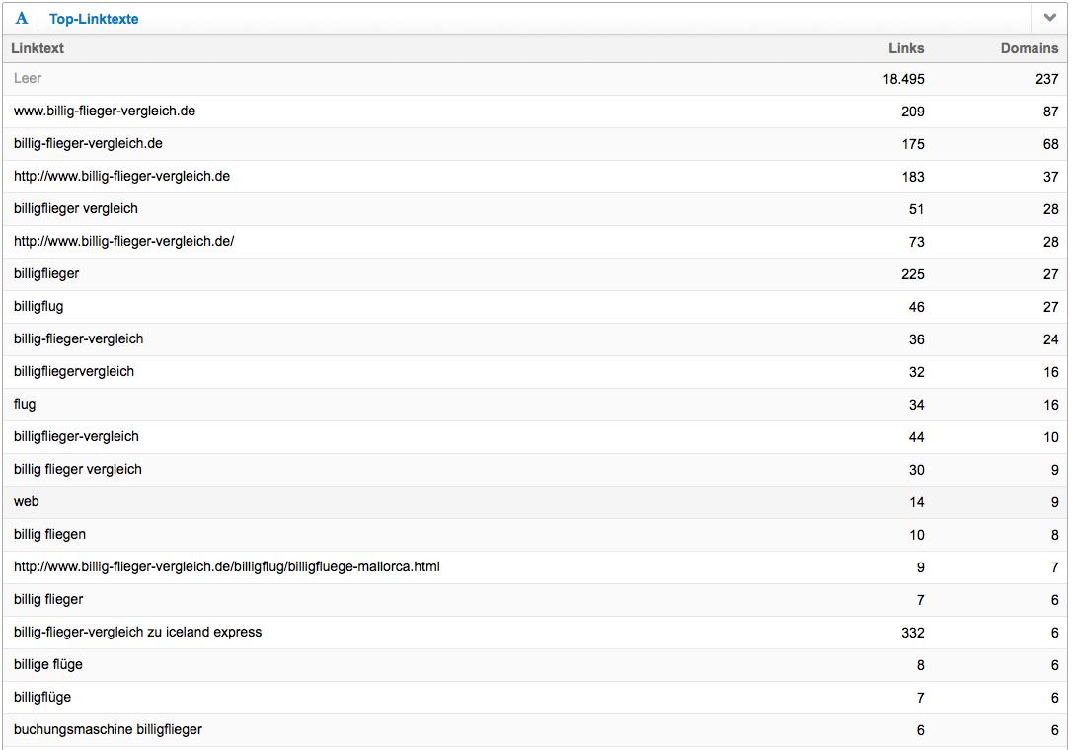
Task: Click the www.billig-flieger-vergleich.de row
Action: (105, 111)
